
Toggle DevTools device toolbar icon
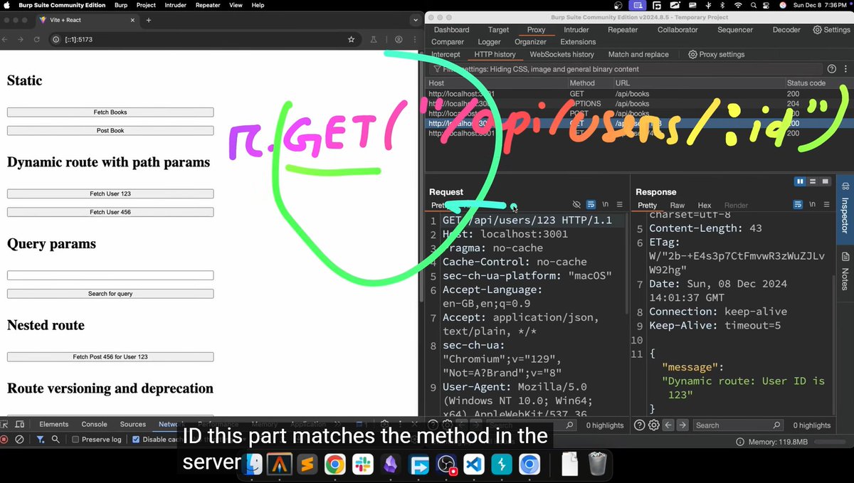click(21, 424)
